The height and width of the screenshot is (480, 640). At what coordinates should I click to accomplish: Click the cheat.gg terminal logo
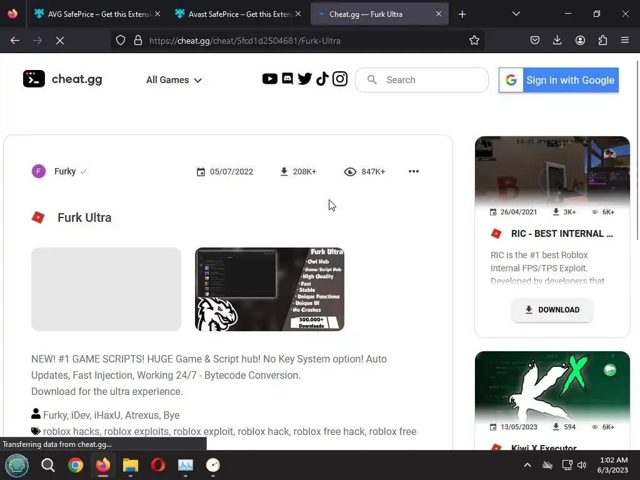pyautogui.click(x=34, y=79)
